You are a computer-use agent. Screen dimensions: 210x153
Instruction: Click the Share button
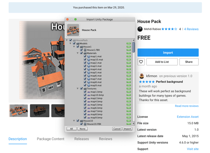tap(189, 62)
